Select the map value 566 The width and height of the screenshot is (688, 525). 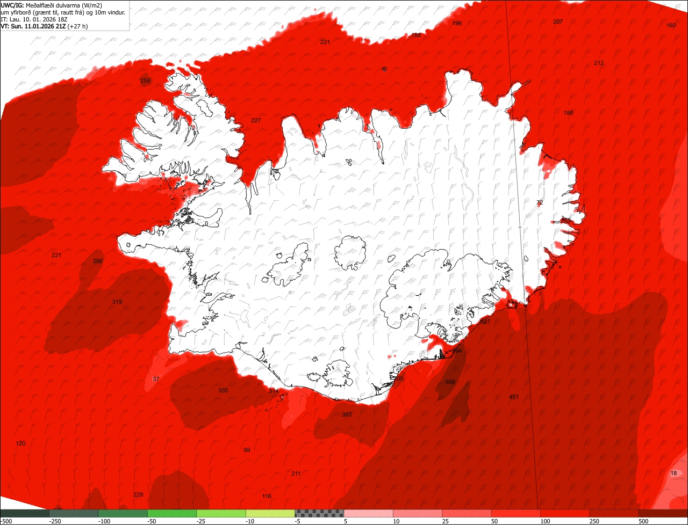[450, 382]
